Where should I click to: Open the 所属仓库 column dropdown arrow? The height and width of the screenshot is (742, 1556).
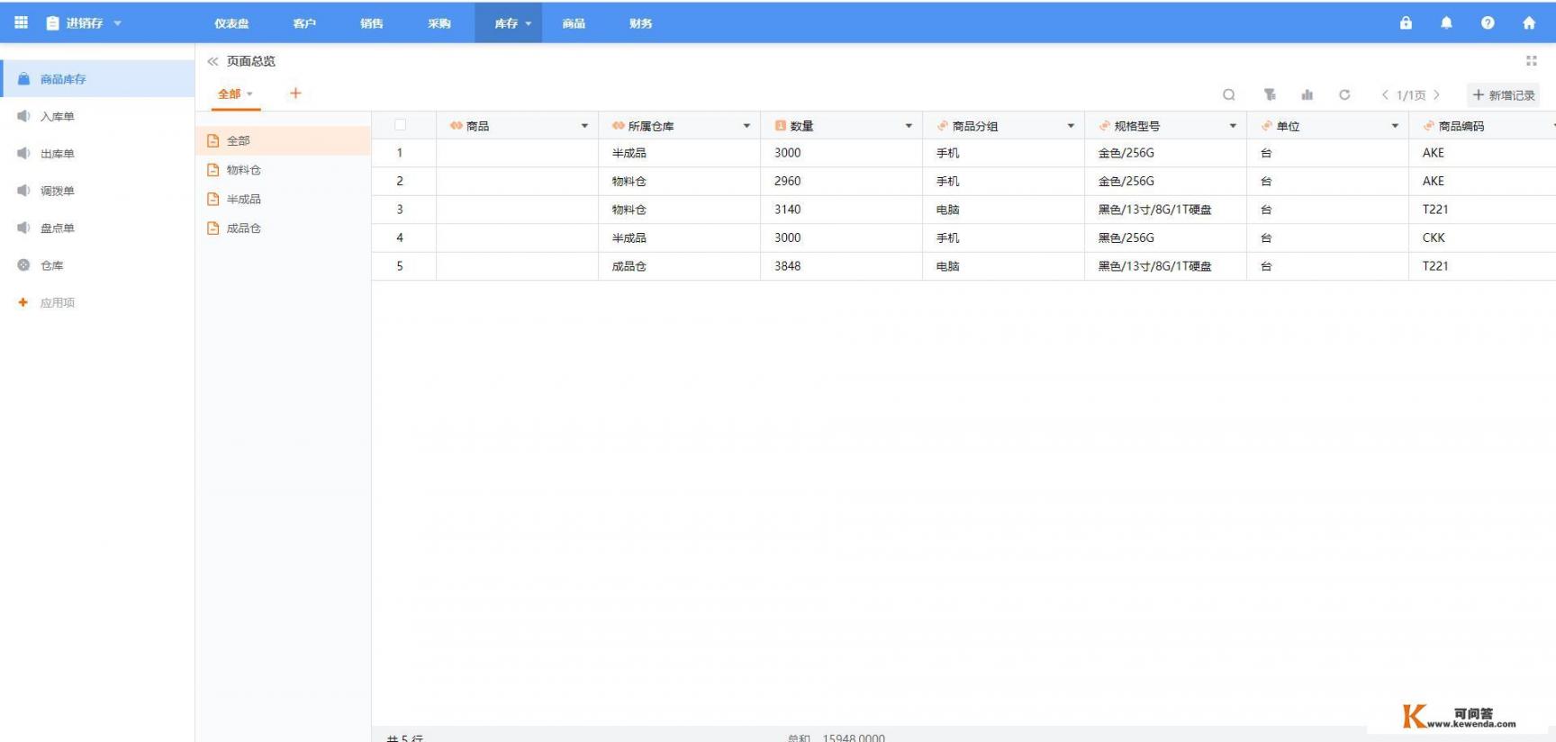point(746,126)
